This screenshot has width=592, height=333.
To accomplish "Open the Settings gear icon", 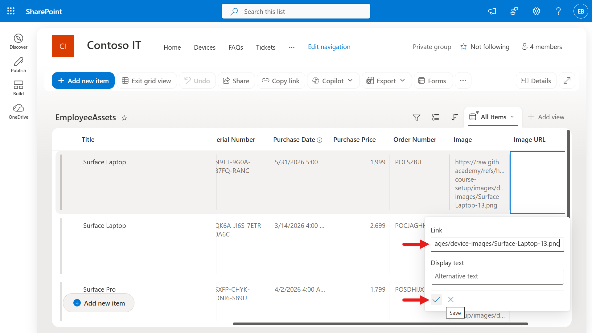I will point(536,11).
